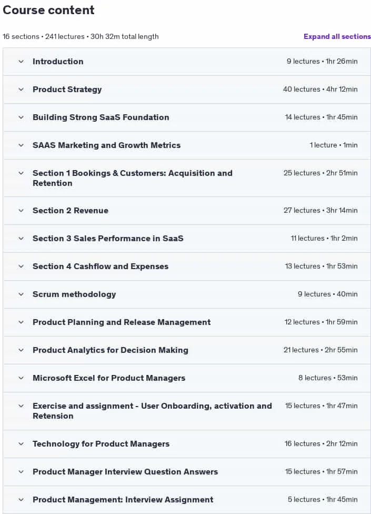The width and height of the screenshot is (371, 514).
Task: Click the 27 lectures 3hr 14min row info
Action: click(x=320, y=211)
